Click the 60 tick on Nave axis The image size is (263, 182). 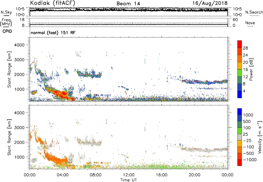point(235,20)
